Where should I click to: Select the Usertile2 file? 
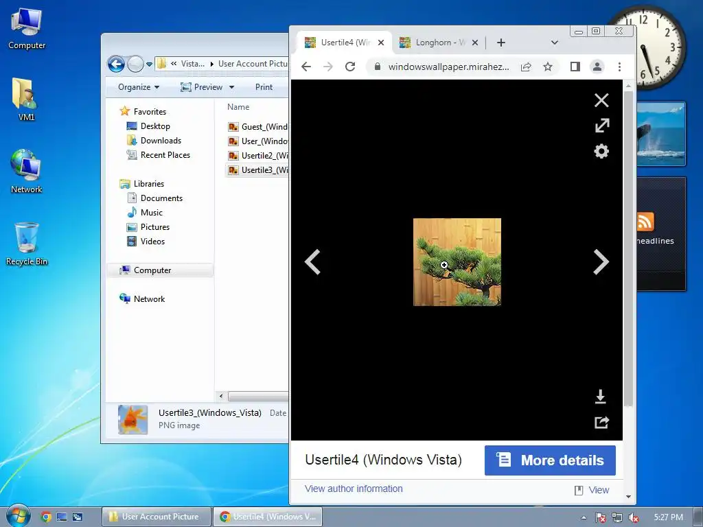tap(258, 156)
